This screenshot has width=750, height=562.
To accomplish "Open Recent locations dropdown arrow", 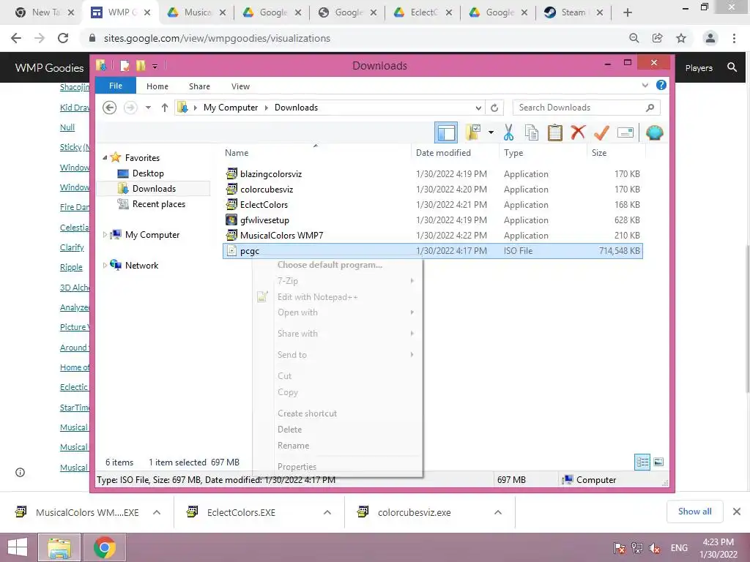I will tap(148, 108).
